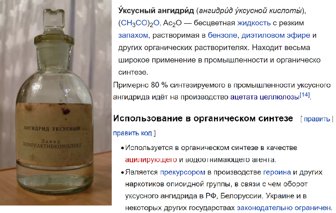Open the героина link
Image resolution: width=336 pixels, height=213 pixels.
click(277, 172)
